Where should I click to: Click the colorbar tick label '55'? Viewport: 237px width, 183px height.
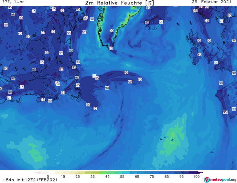(122, 177)
